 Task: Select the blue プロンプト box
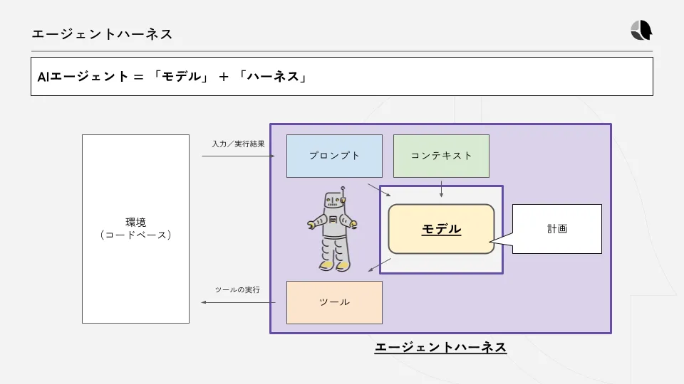click(x=334, y=156)
